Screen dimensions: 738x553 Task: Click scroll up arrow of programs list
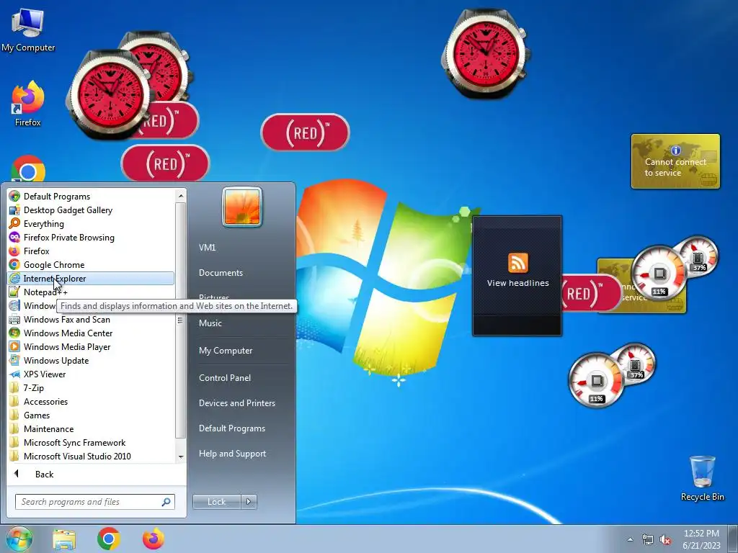[x=180, y=196]
